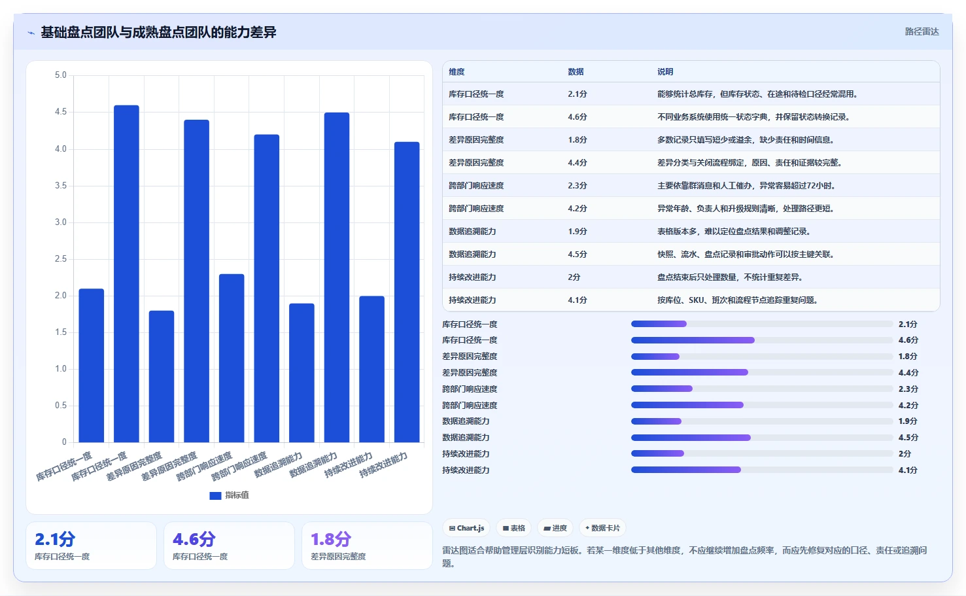
Task: Open the 4.6分 库存口径一度 summary card
Action: [229, 546]
